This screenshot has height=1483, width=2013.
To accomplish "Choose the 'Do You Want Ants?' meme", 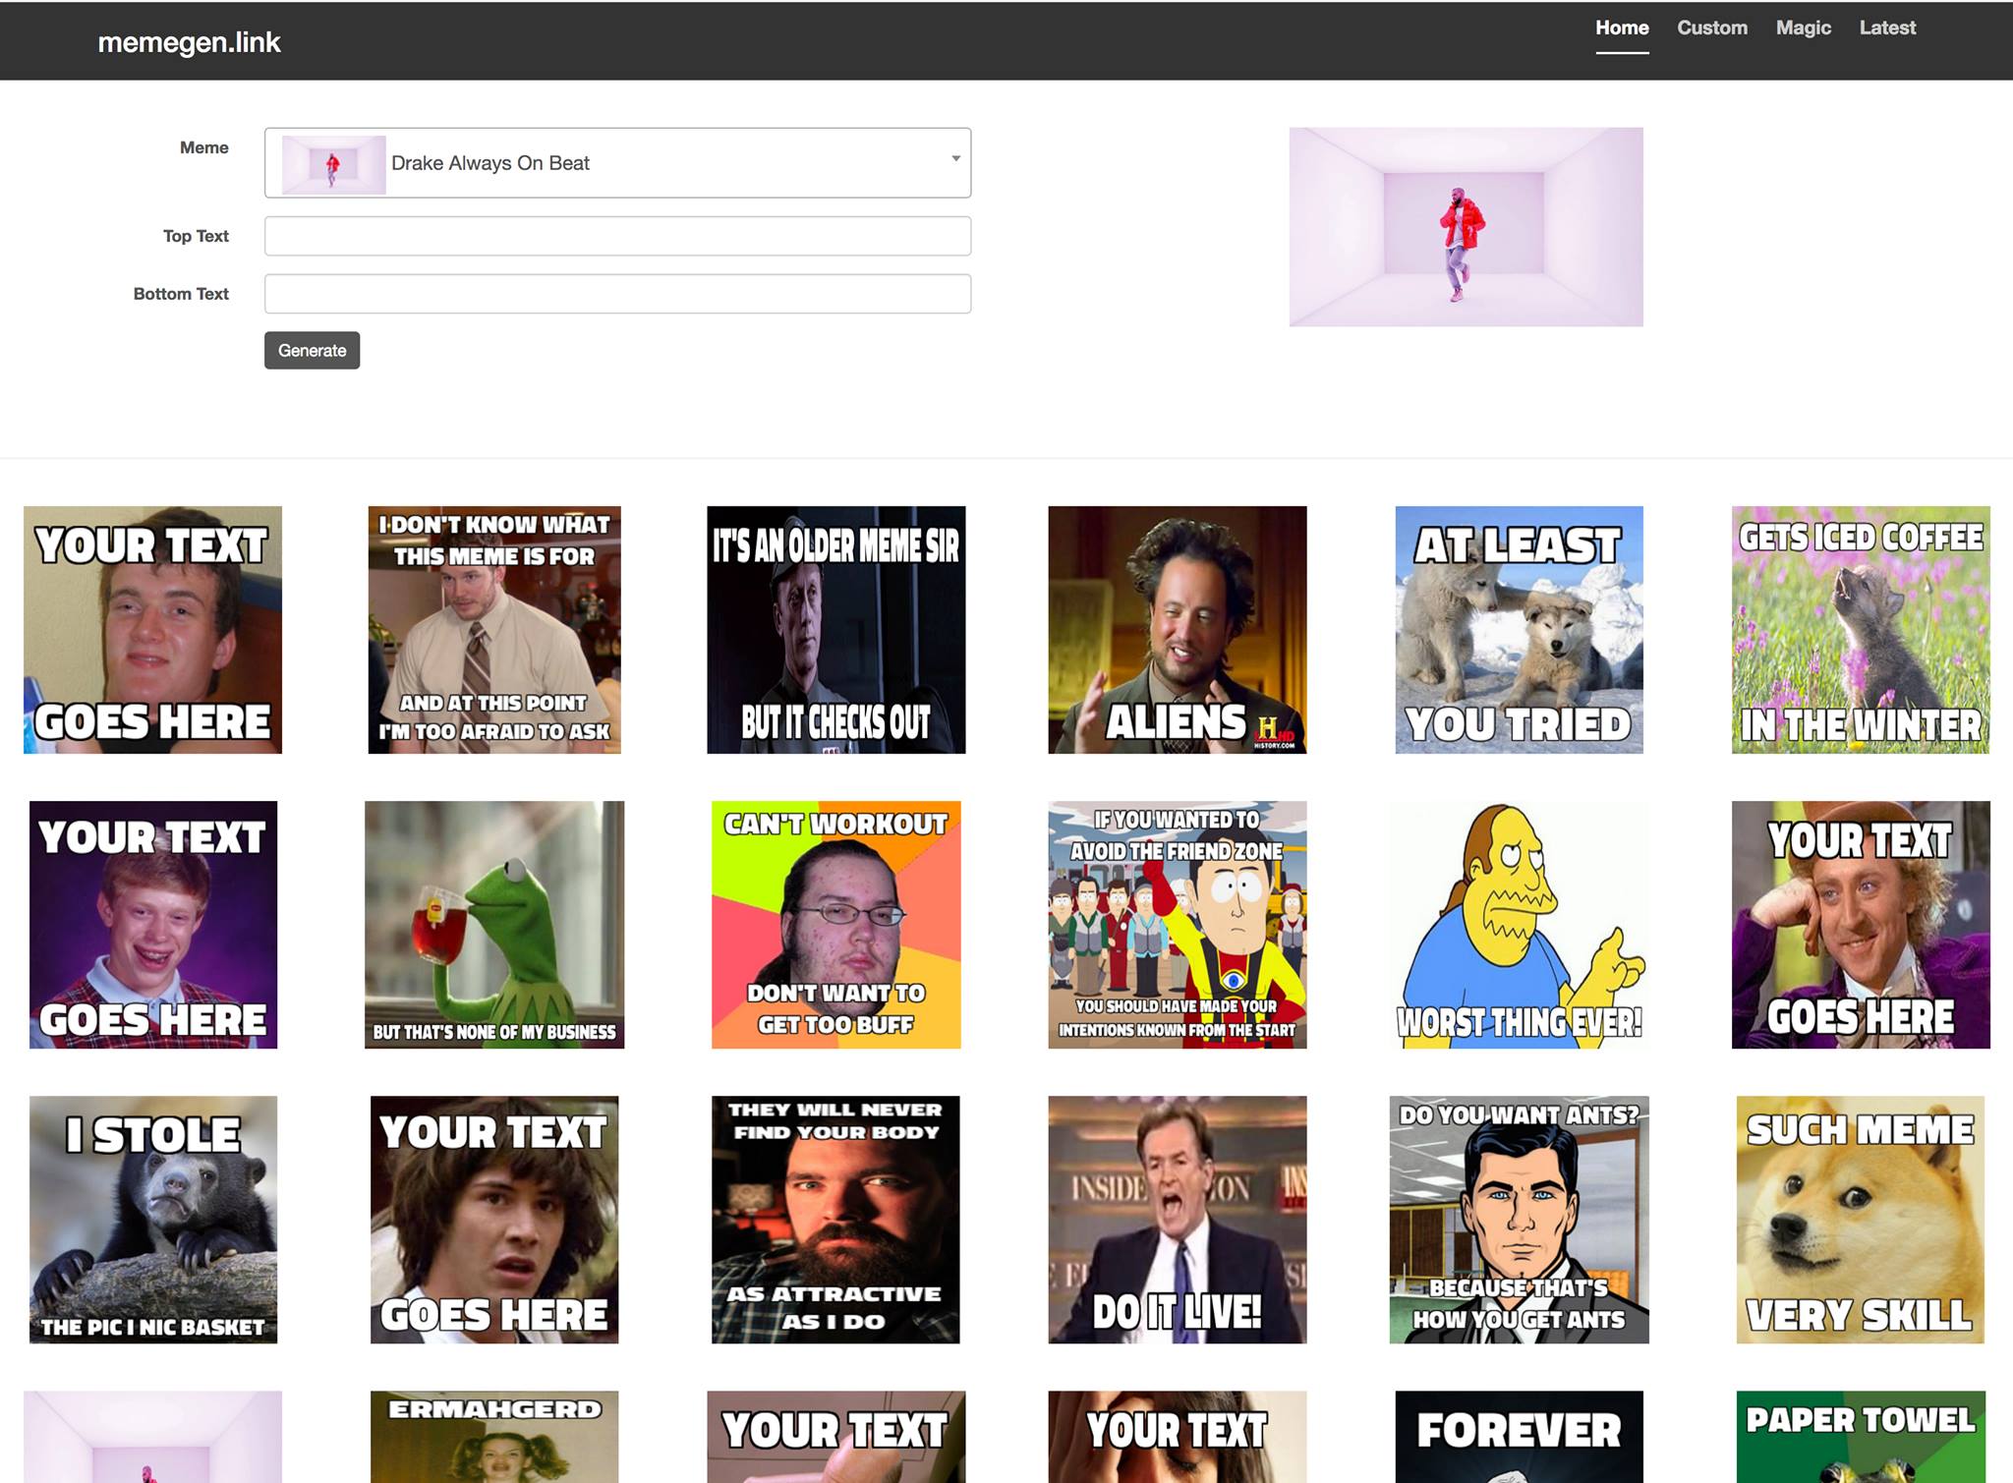I will [1519, 1220].
